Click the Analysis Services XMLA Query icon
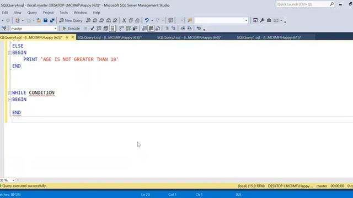Screen dimensions: 353x198 tap(109, 20)
